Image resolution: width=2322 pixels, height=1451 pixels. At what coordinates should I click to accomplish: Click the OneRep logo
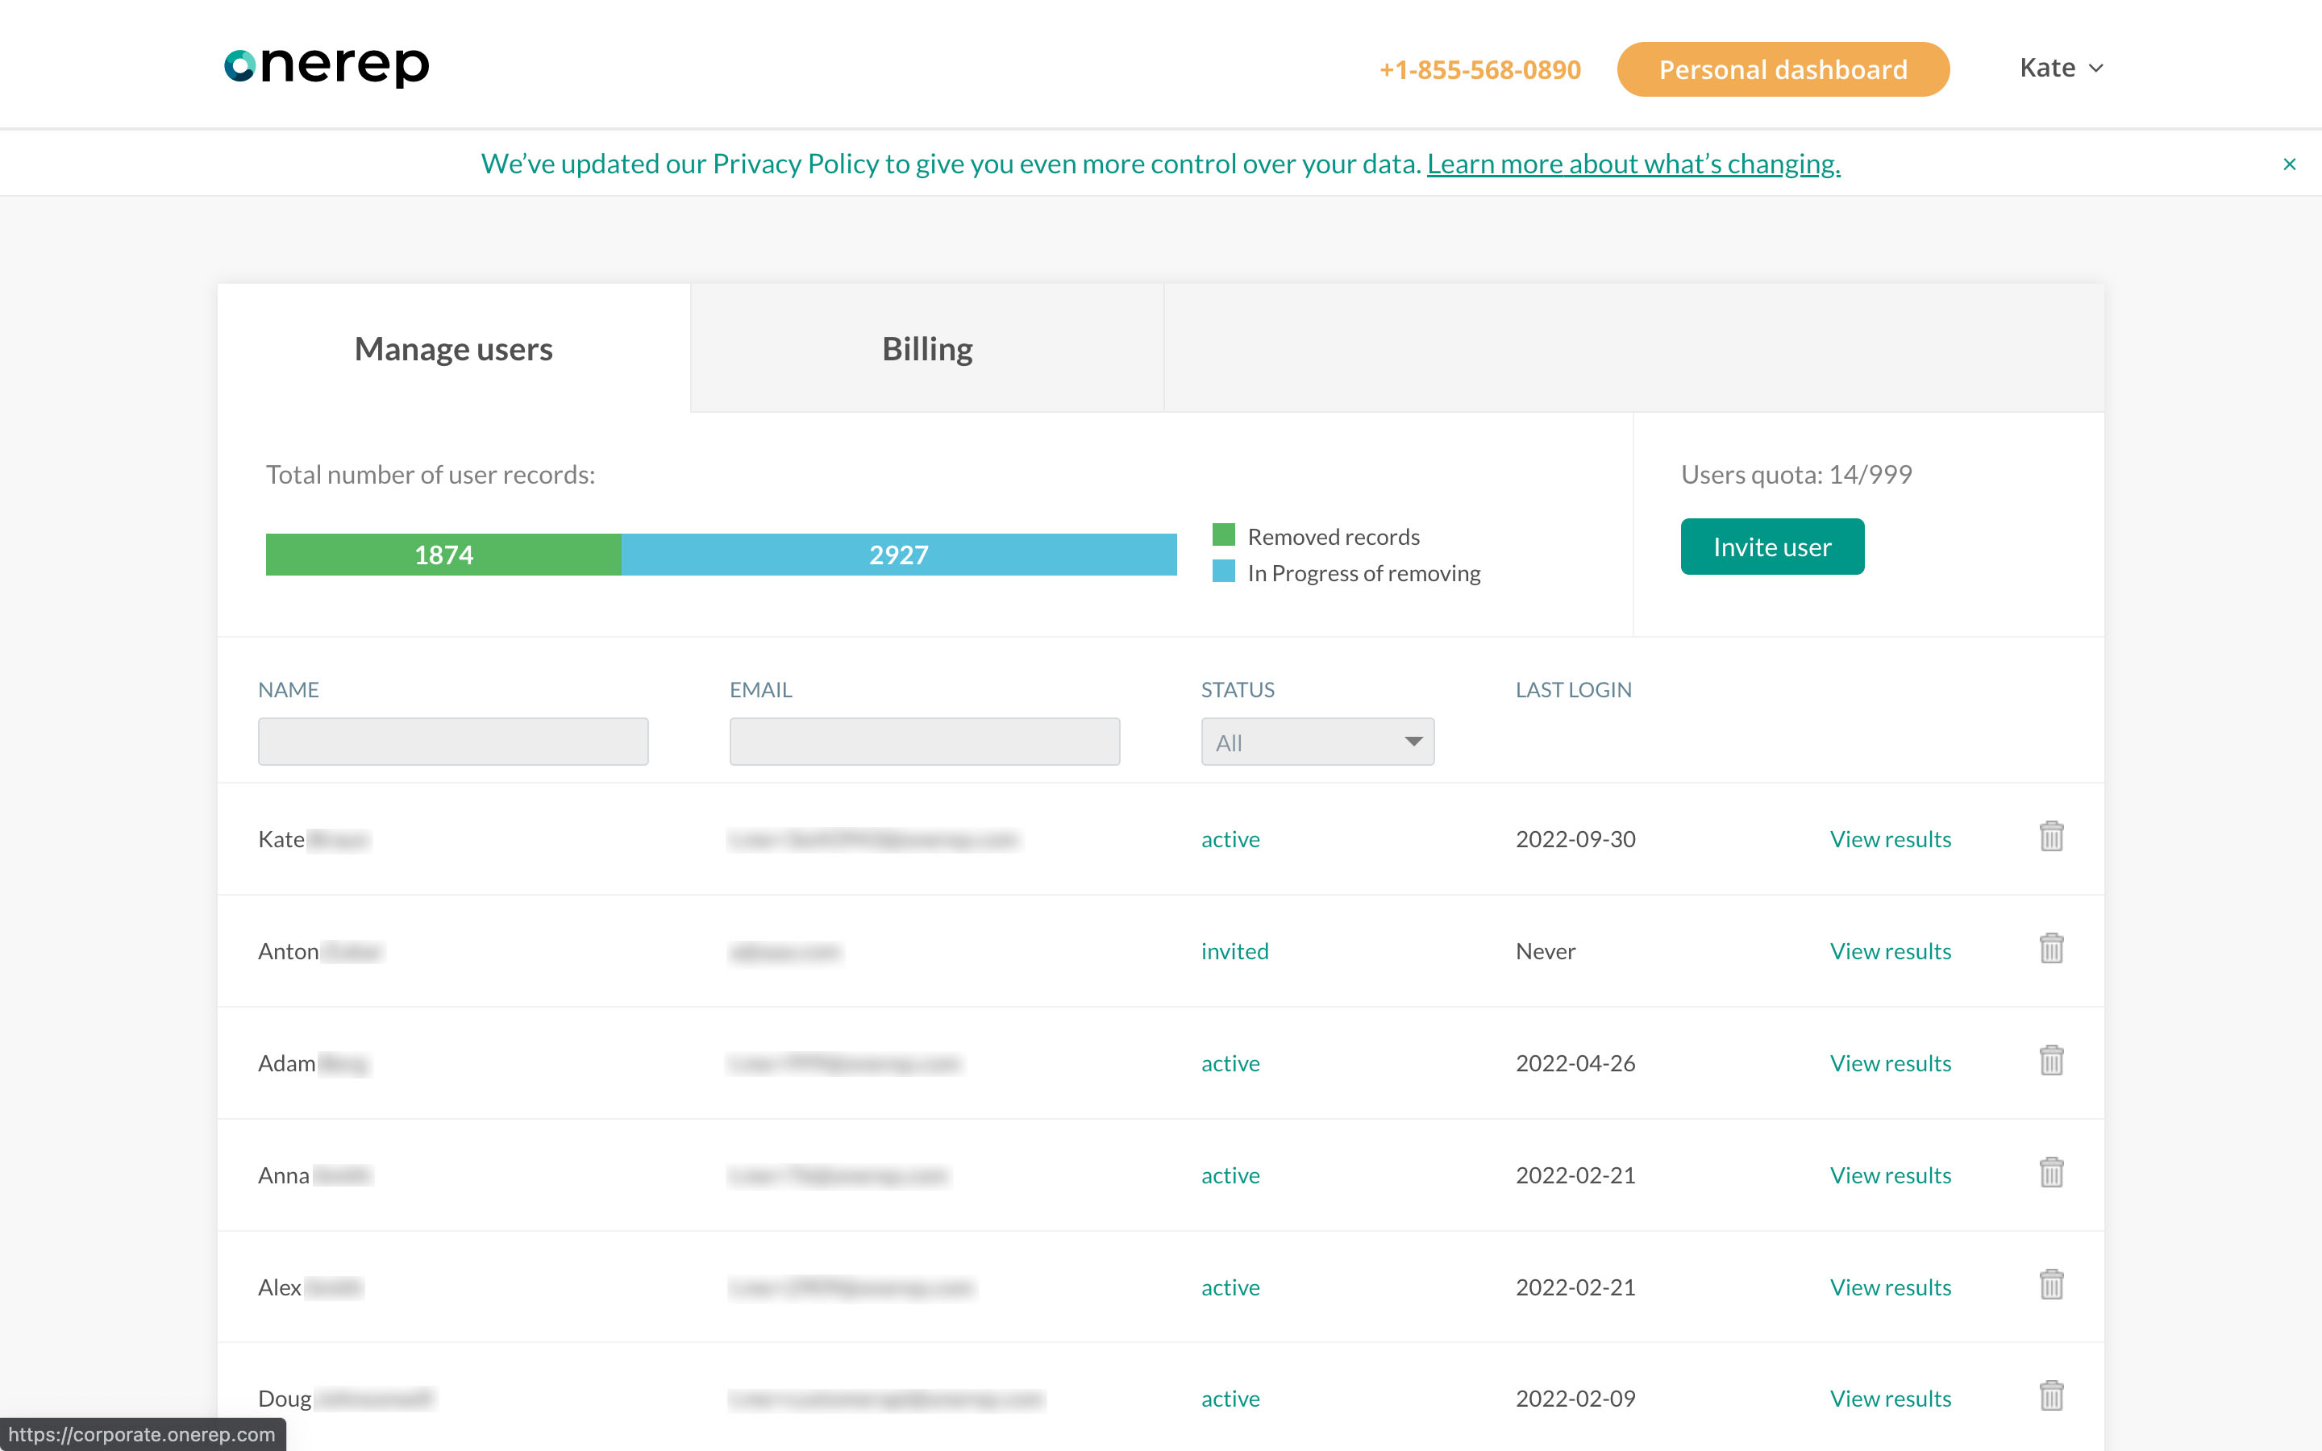pyautogui.click(x=327, y=65)
